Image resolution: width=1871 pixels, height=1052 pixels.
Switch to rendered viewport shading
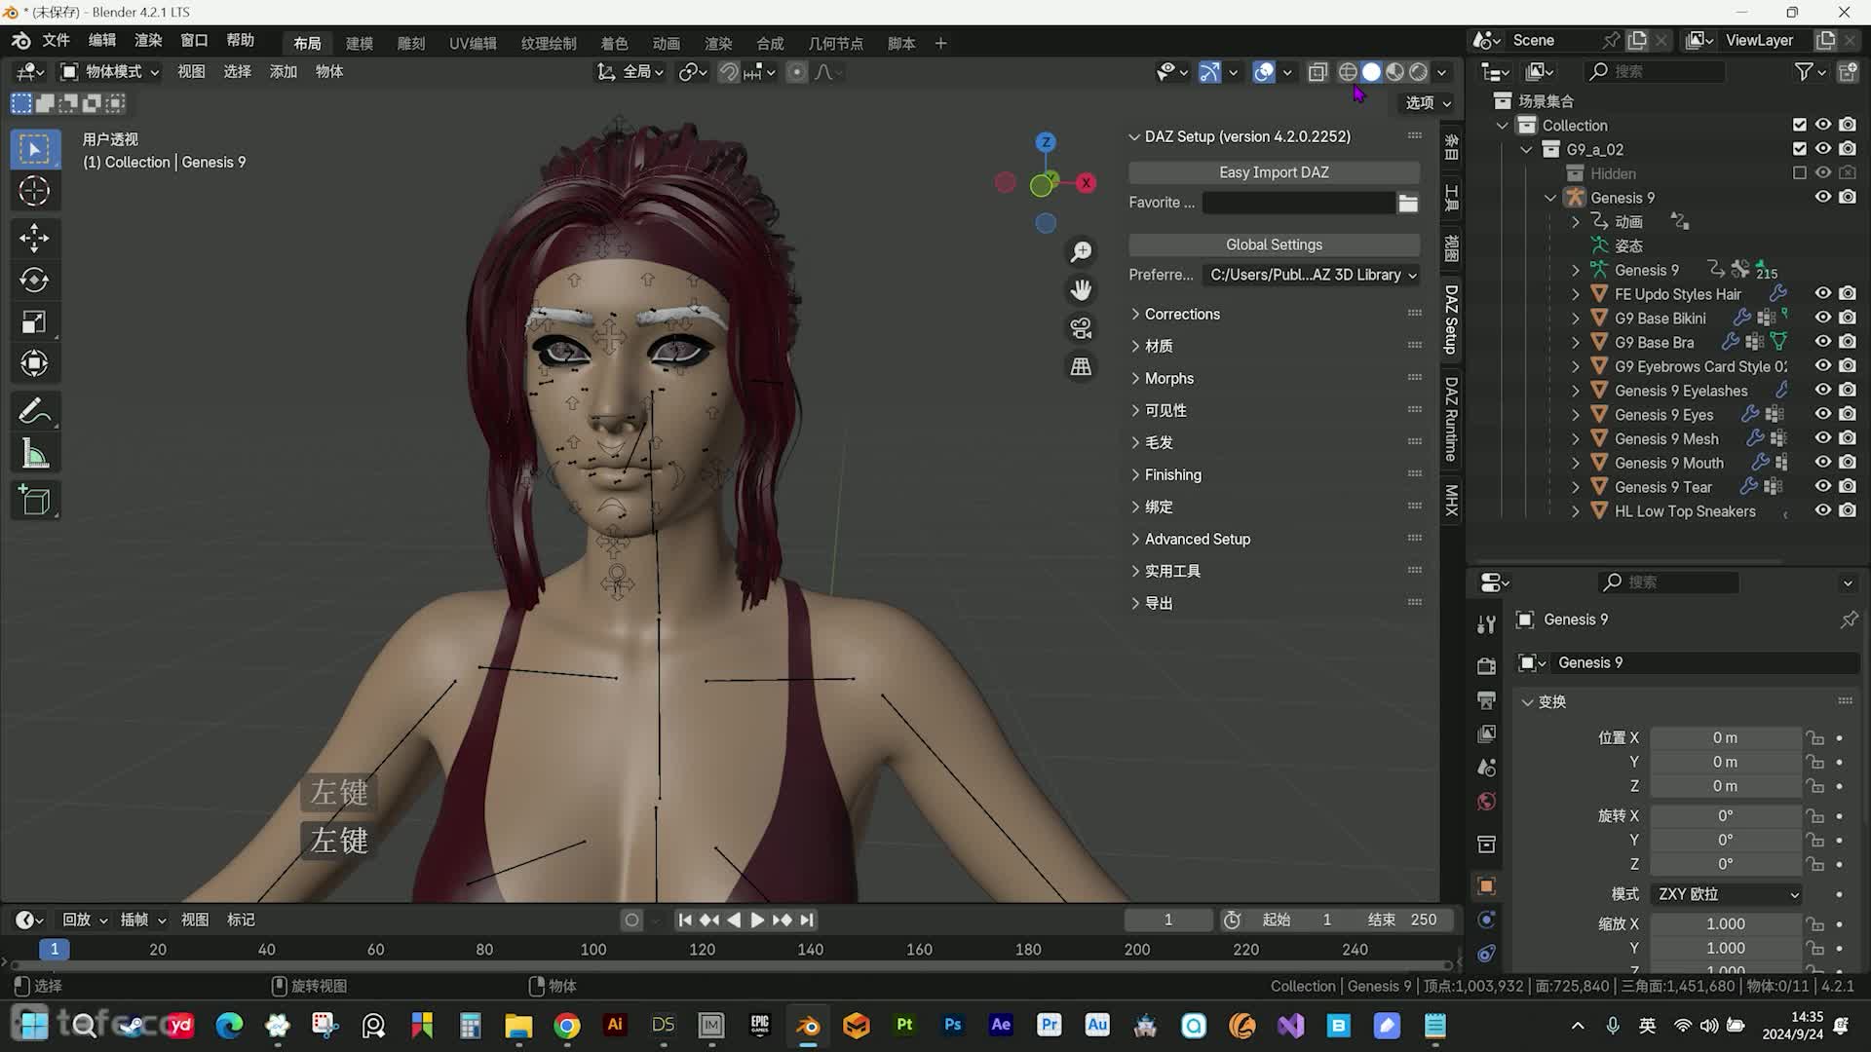1419,72
